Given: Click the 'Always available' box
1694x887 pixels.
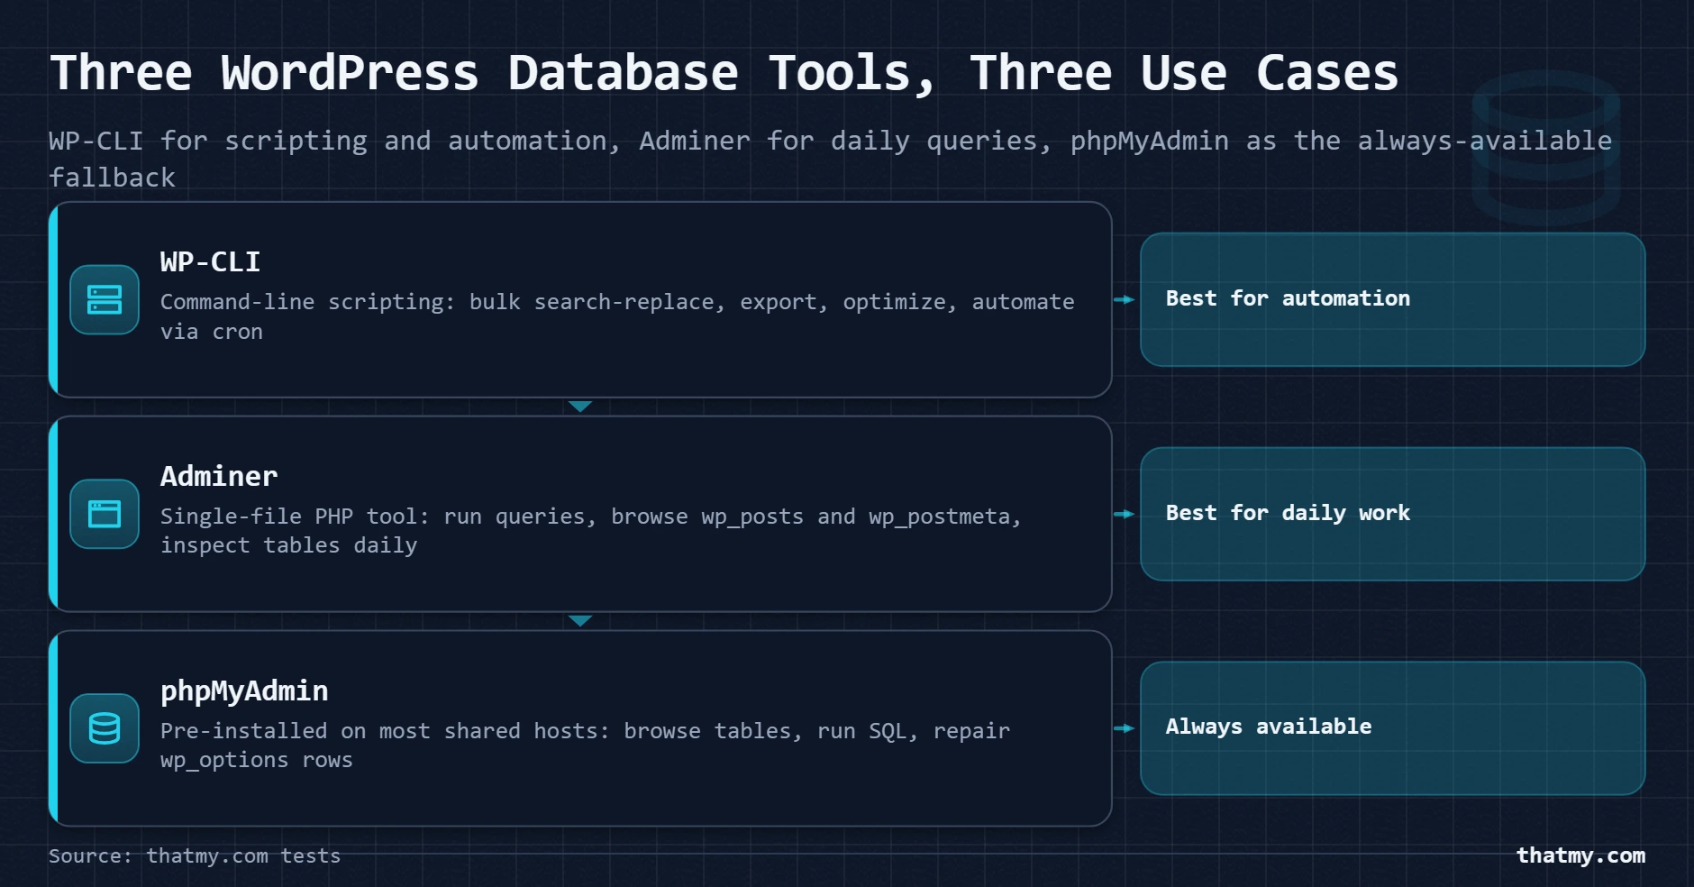Looking at the screenshot, I should coord(1393,728).
